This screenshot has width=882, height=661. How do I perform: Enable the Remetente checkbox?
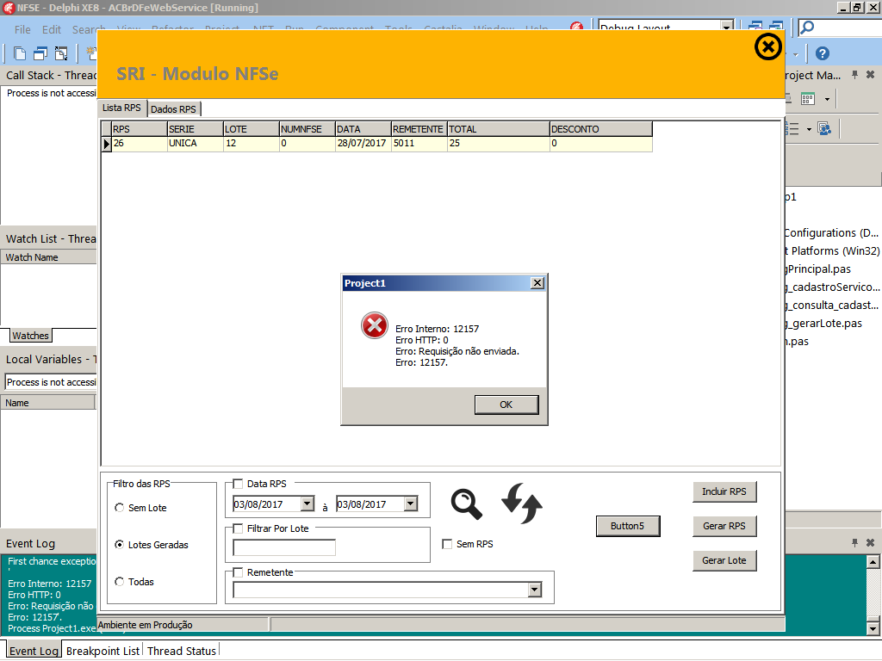[x=238, y=572]
